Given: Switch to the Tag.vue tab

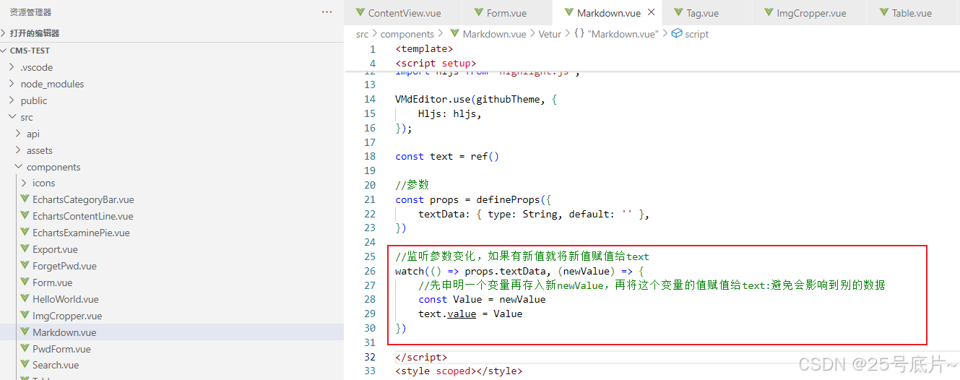Looking at the screenshot, I should click(702, 13).
